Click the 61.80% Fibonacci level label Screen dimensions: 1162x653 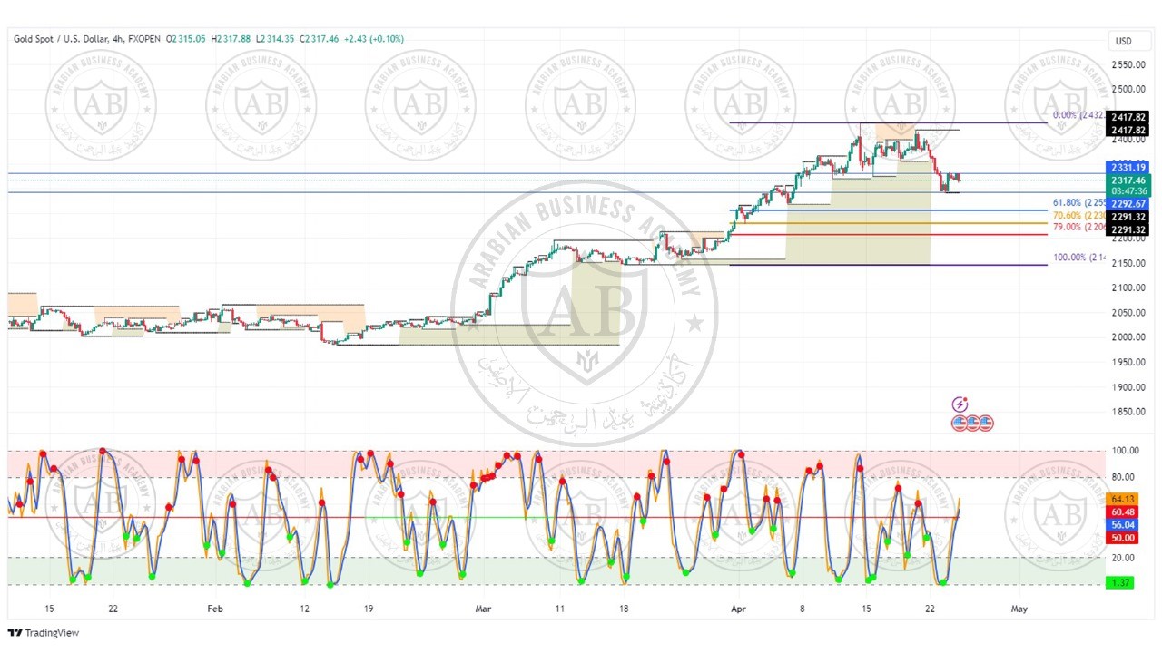click(x=1078, y=203)
